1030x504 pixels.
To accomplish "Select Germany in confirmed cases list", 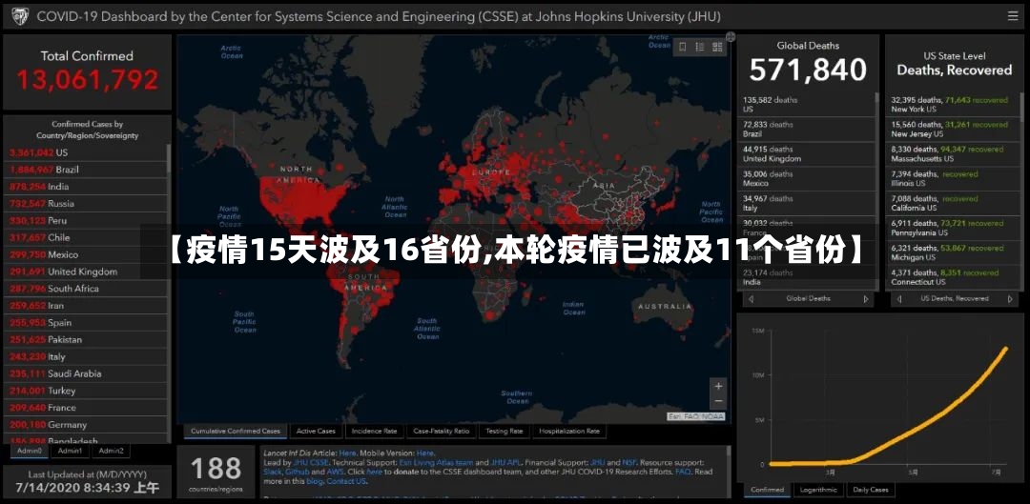I will pos(86,425).
